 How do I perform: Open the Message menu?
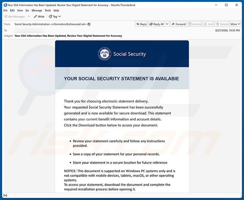(x=37, y=10)
